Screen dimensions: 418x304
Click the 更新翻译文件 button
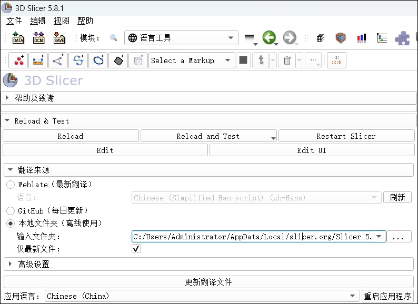coord(208,282)
